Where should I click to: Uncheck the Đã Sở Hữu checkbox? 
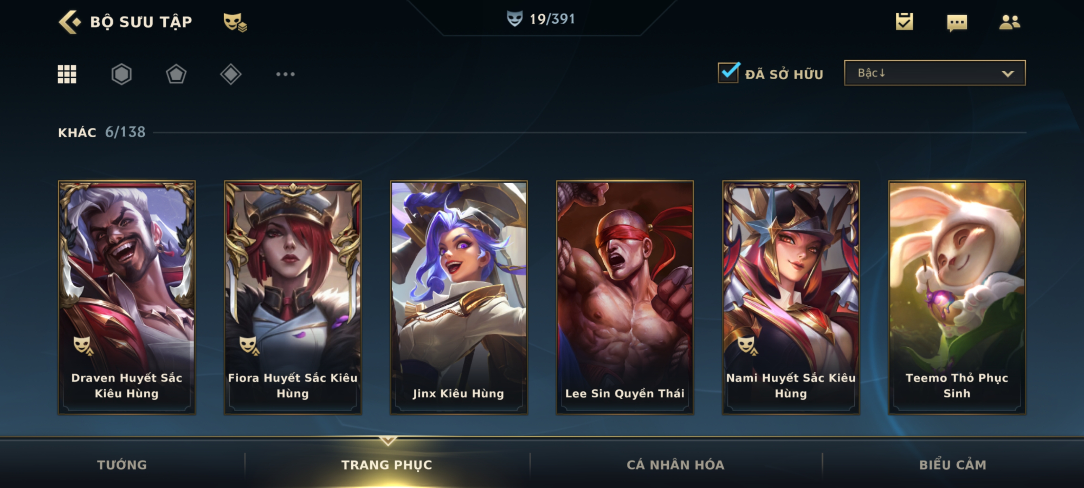pyautogui.click(x=728, y=73)
